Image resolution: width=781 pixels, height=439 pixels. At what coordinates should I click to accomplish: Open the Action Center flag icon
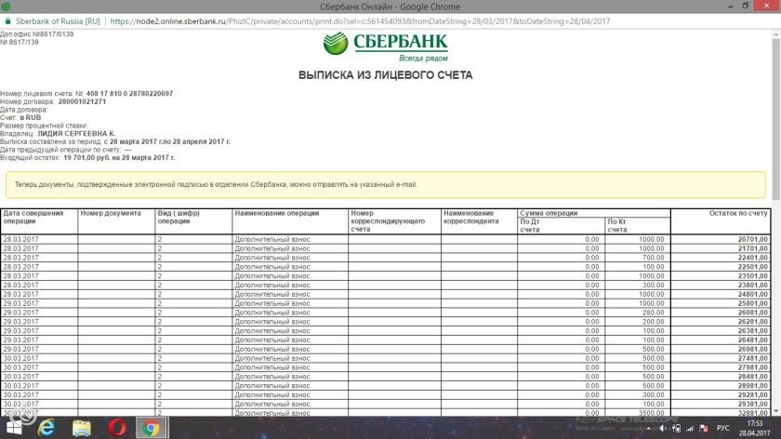(x=704, y=428)
